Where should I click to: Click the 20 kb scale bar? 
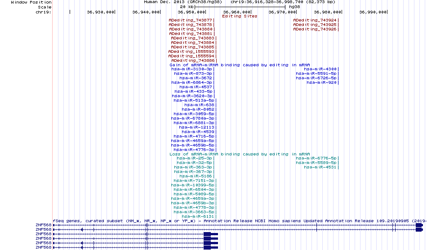[240, 7]
